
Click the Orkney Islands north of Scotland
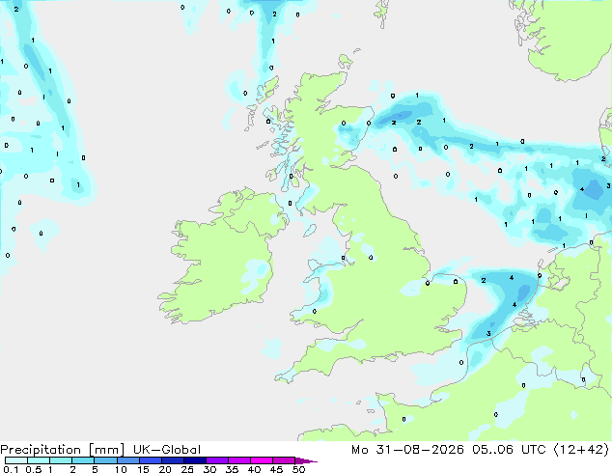click(x=346, y=61)
